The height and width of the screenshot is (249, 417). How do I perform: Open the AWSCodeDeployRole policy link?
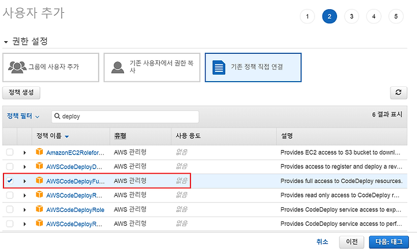click(75, 210)
